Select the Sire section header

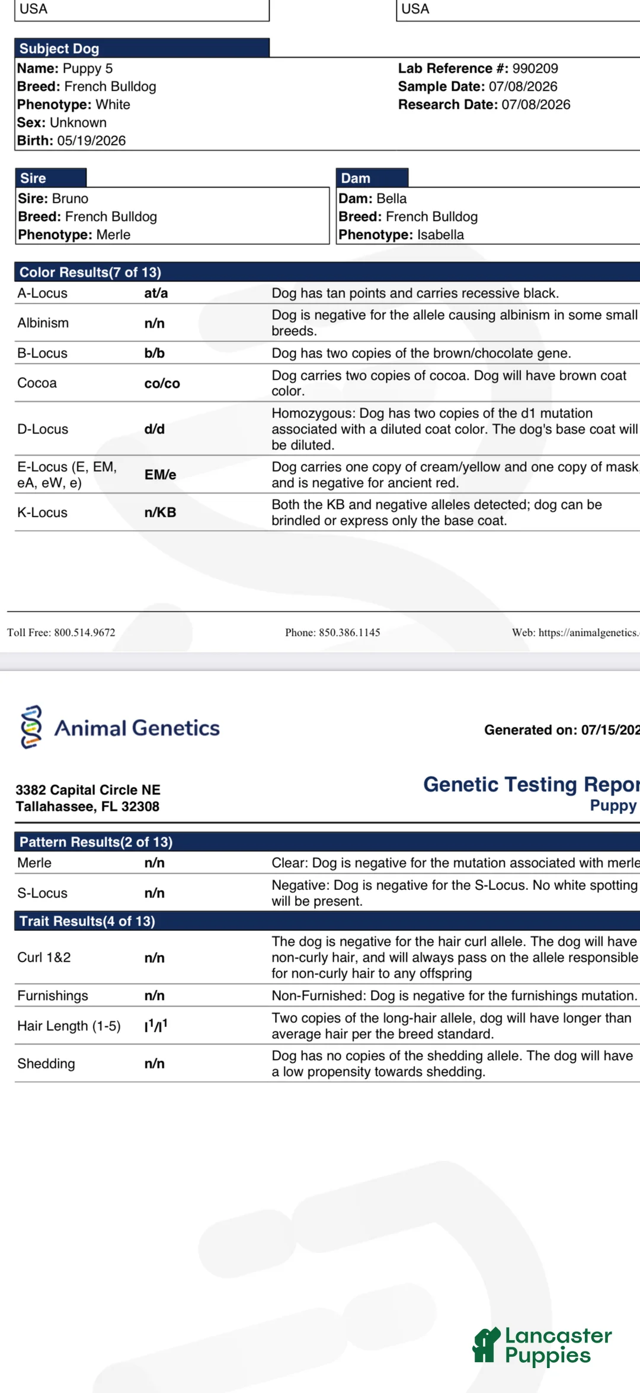[x=51, y=178]
